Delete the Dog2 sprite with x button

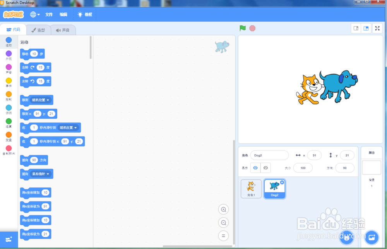pyautogui.click(x=282, y=182)
